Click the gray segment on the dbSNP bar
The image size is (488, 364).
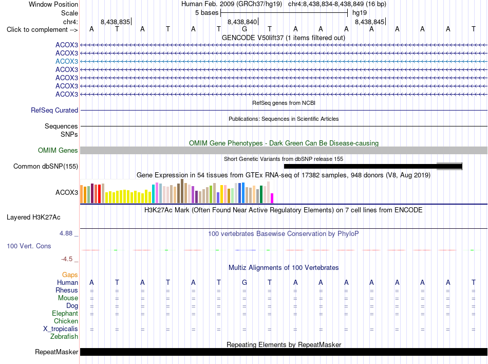(x=449, y=166)
